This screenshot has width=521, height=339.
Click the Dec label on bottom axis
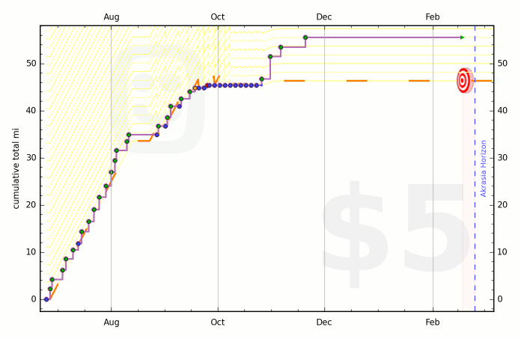coord(324,323)
